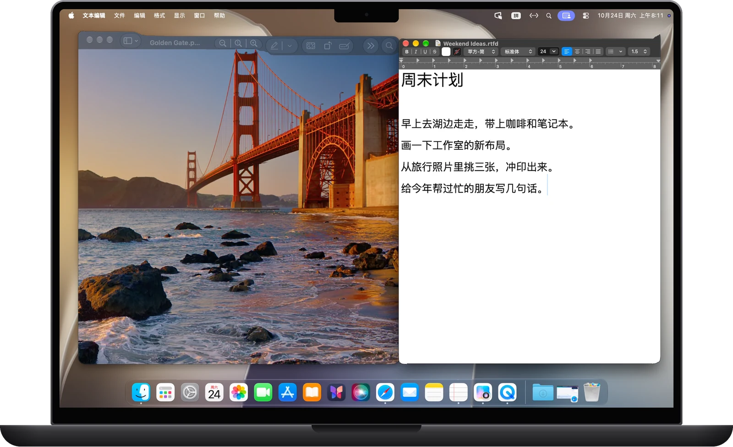Open the text background color swatch

coord(457,52)
